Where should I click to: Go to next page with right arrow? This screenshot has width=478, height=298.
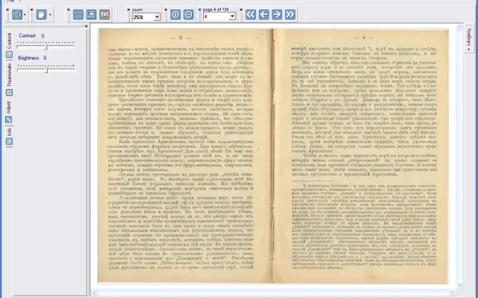[276, 14]
